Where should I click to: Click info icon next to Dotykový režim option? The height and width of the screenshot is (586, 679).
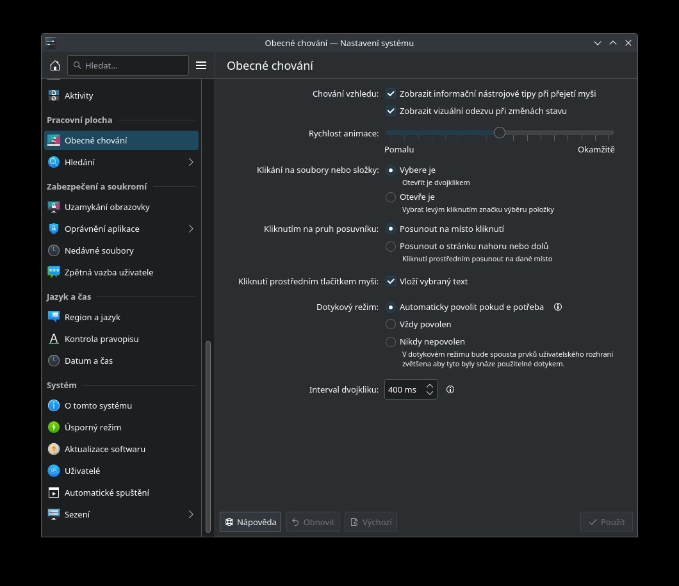click(558, 307)
